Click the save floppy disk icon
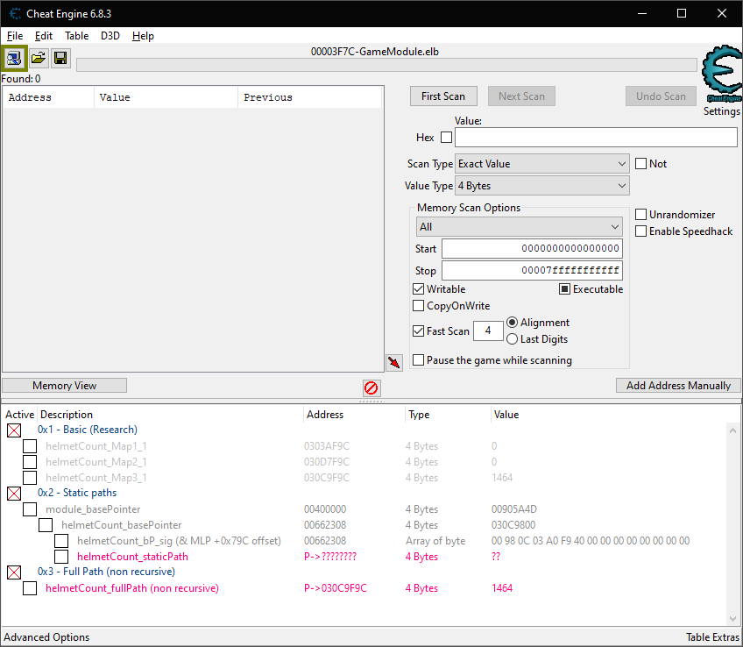Screen dimensions: 743x647 (60, 59)
